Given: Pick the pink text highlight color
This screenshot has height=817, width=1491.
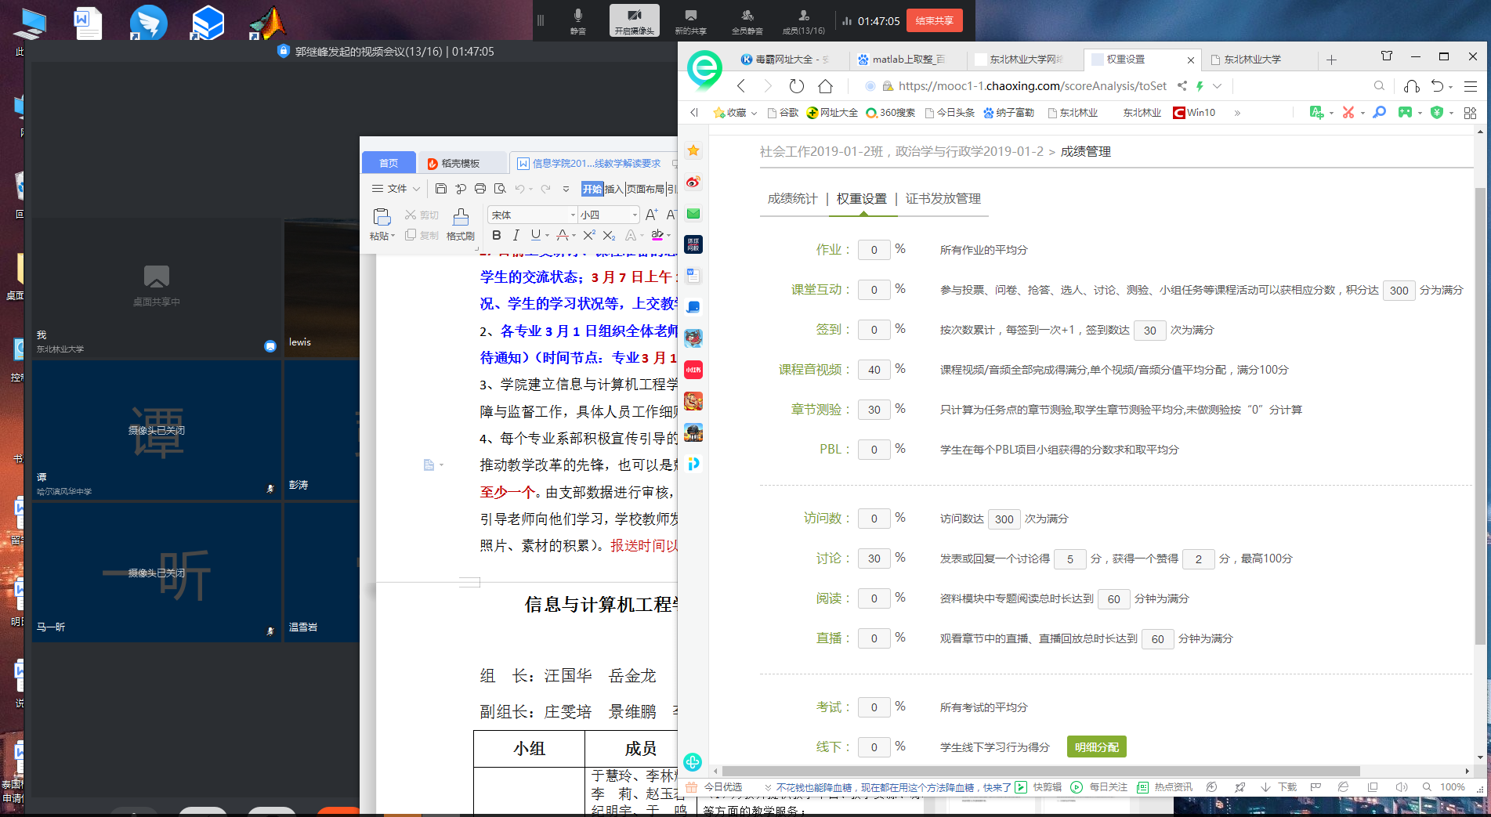Looking at the screenshot, I should click(657, 235).
